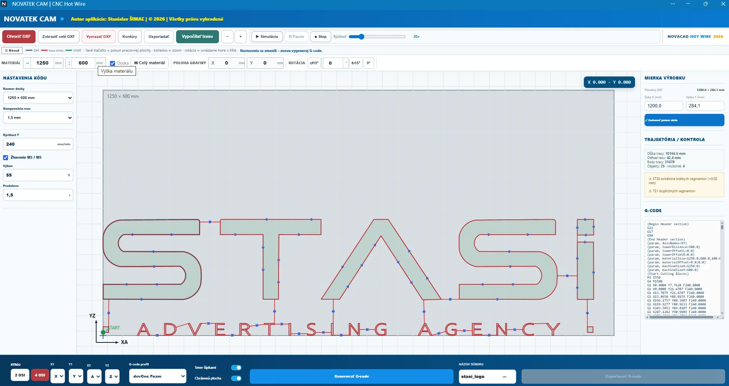Click the zoom in plus button
This screenshot has width=729, height=386.
click(241, 37)
